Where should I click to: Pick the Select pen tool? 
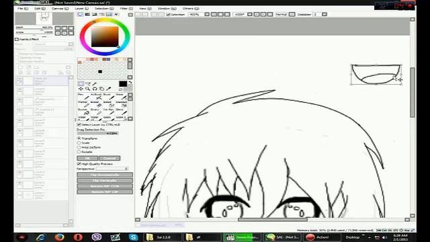tap(109, 104)
